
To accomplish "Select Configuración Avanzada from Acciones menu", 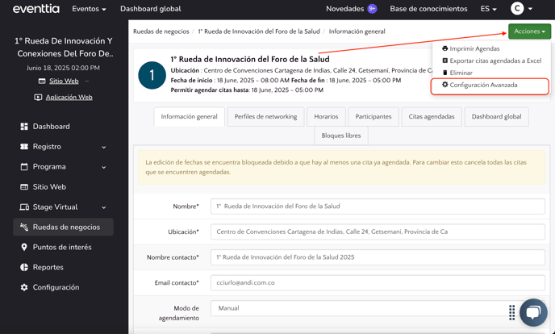I will coord(483,85).
